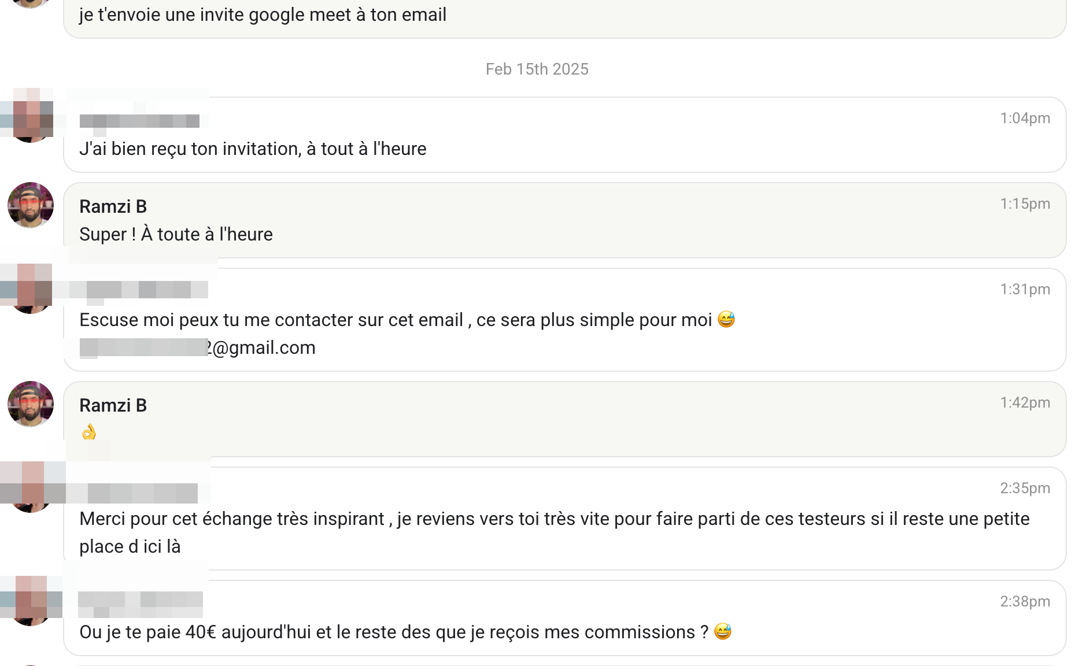Click the 1:31pm timestamp
1079x666 pixels.
point(1025,289)
